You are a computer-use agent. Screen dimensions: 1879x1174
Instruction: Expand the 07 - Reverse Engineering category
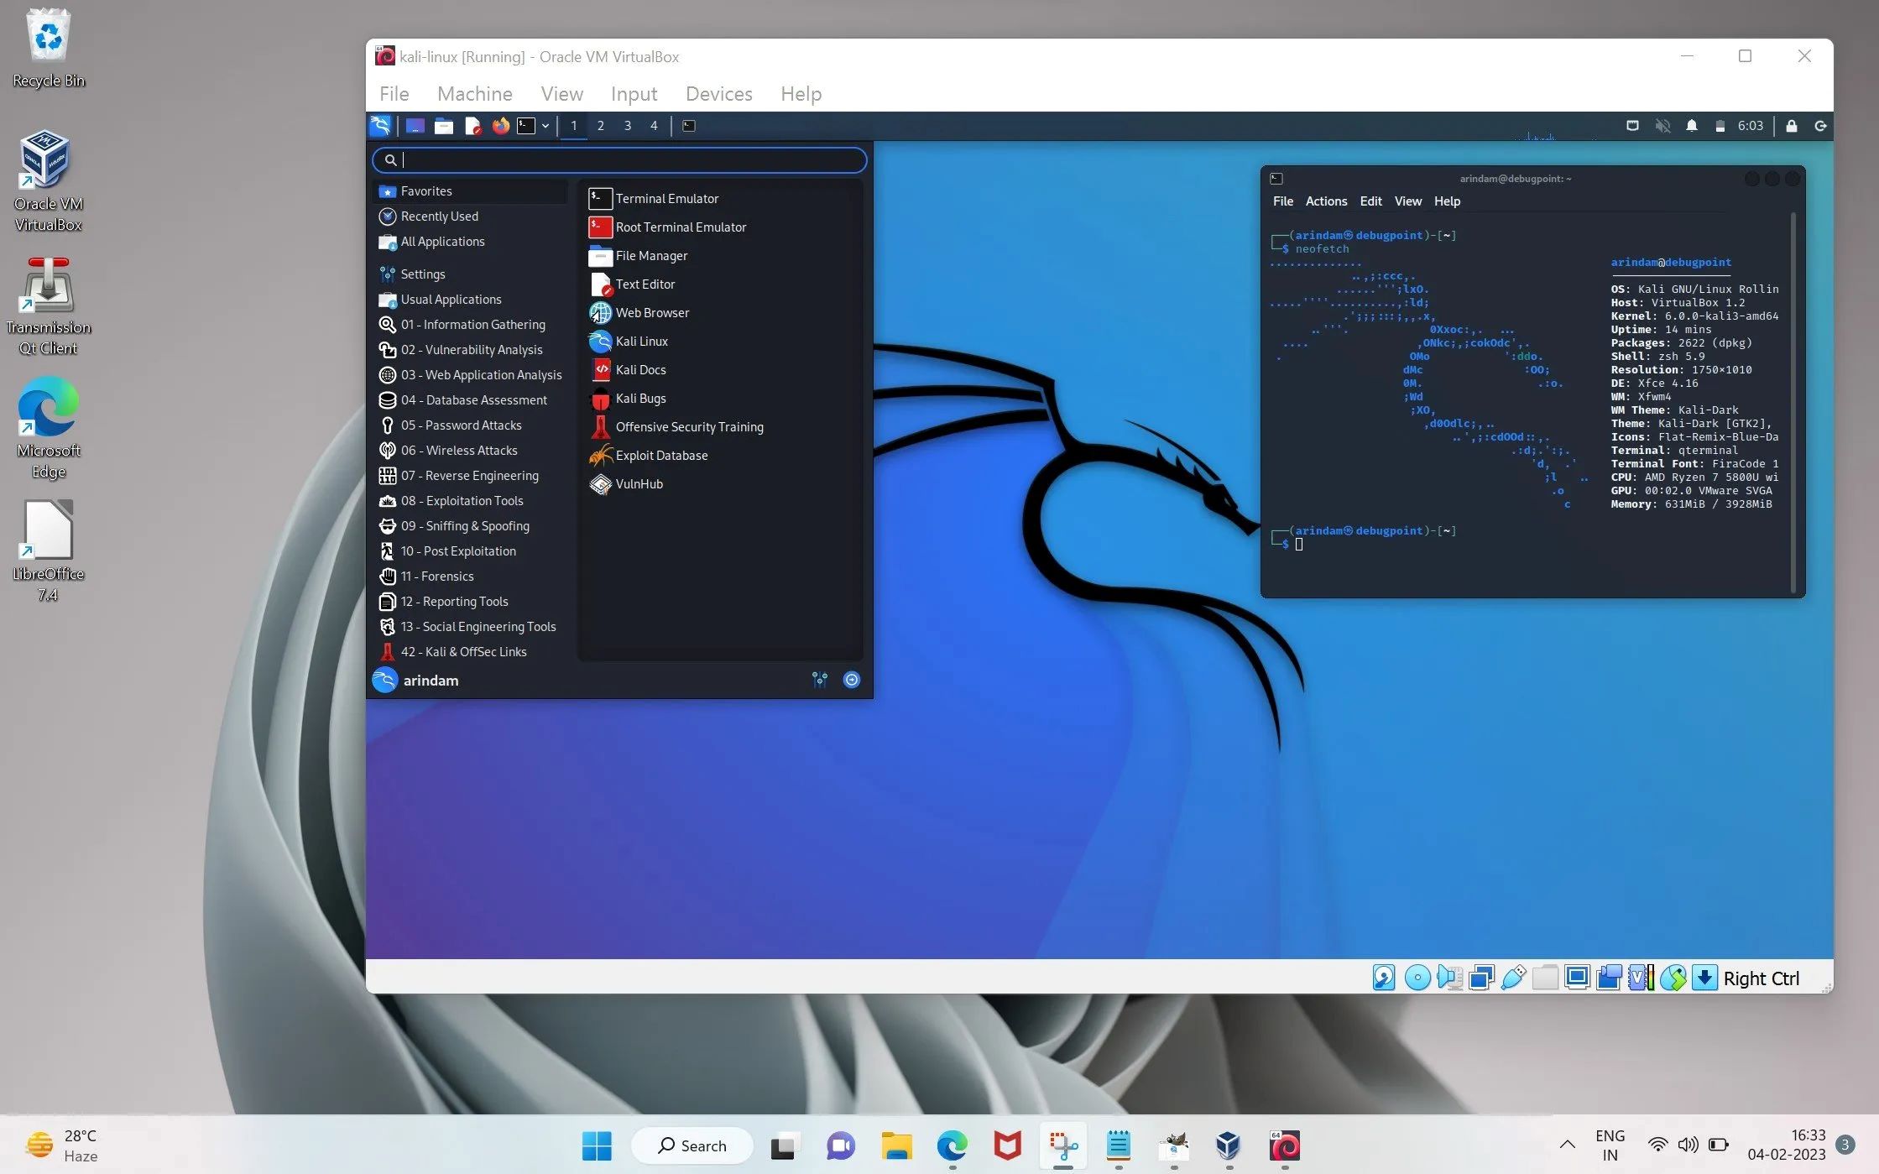469,475
